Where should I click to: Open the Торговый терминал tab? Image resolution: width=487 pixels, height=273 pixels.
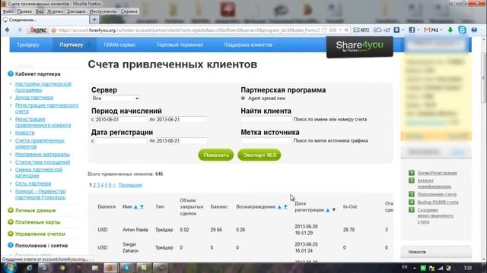pos(180,45)
